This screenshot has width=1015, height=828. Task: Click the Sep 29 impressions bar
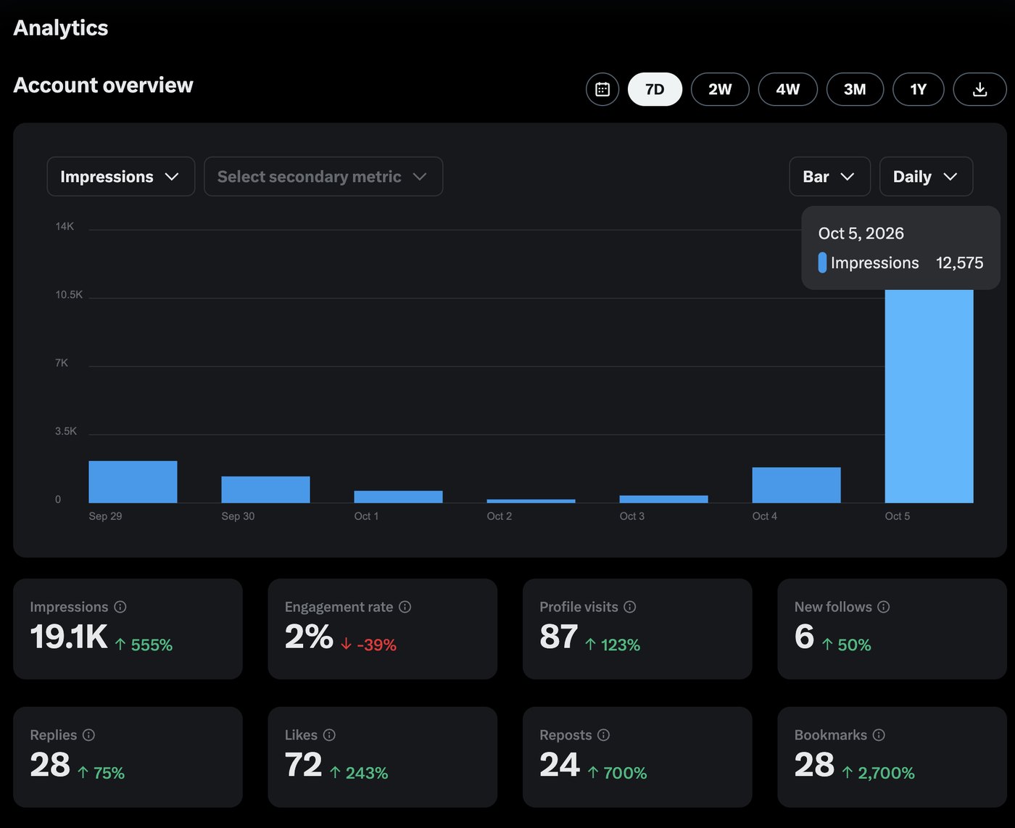click(x=133, y=482)
